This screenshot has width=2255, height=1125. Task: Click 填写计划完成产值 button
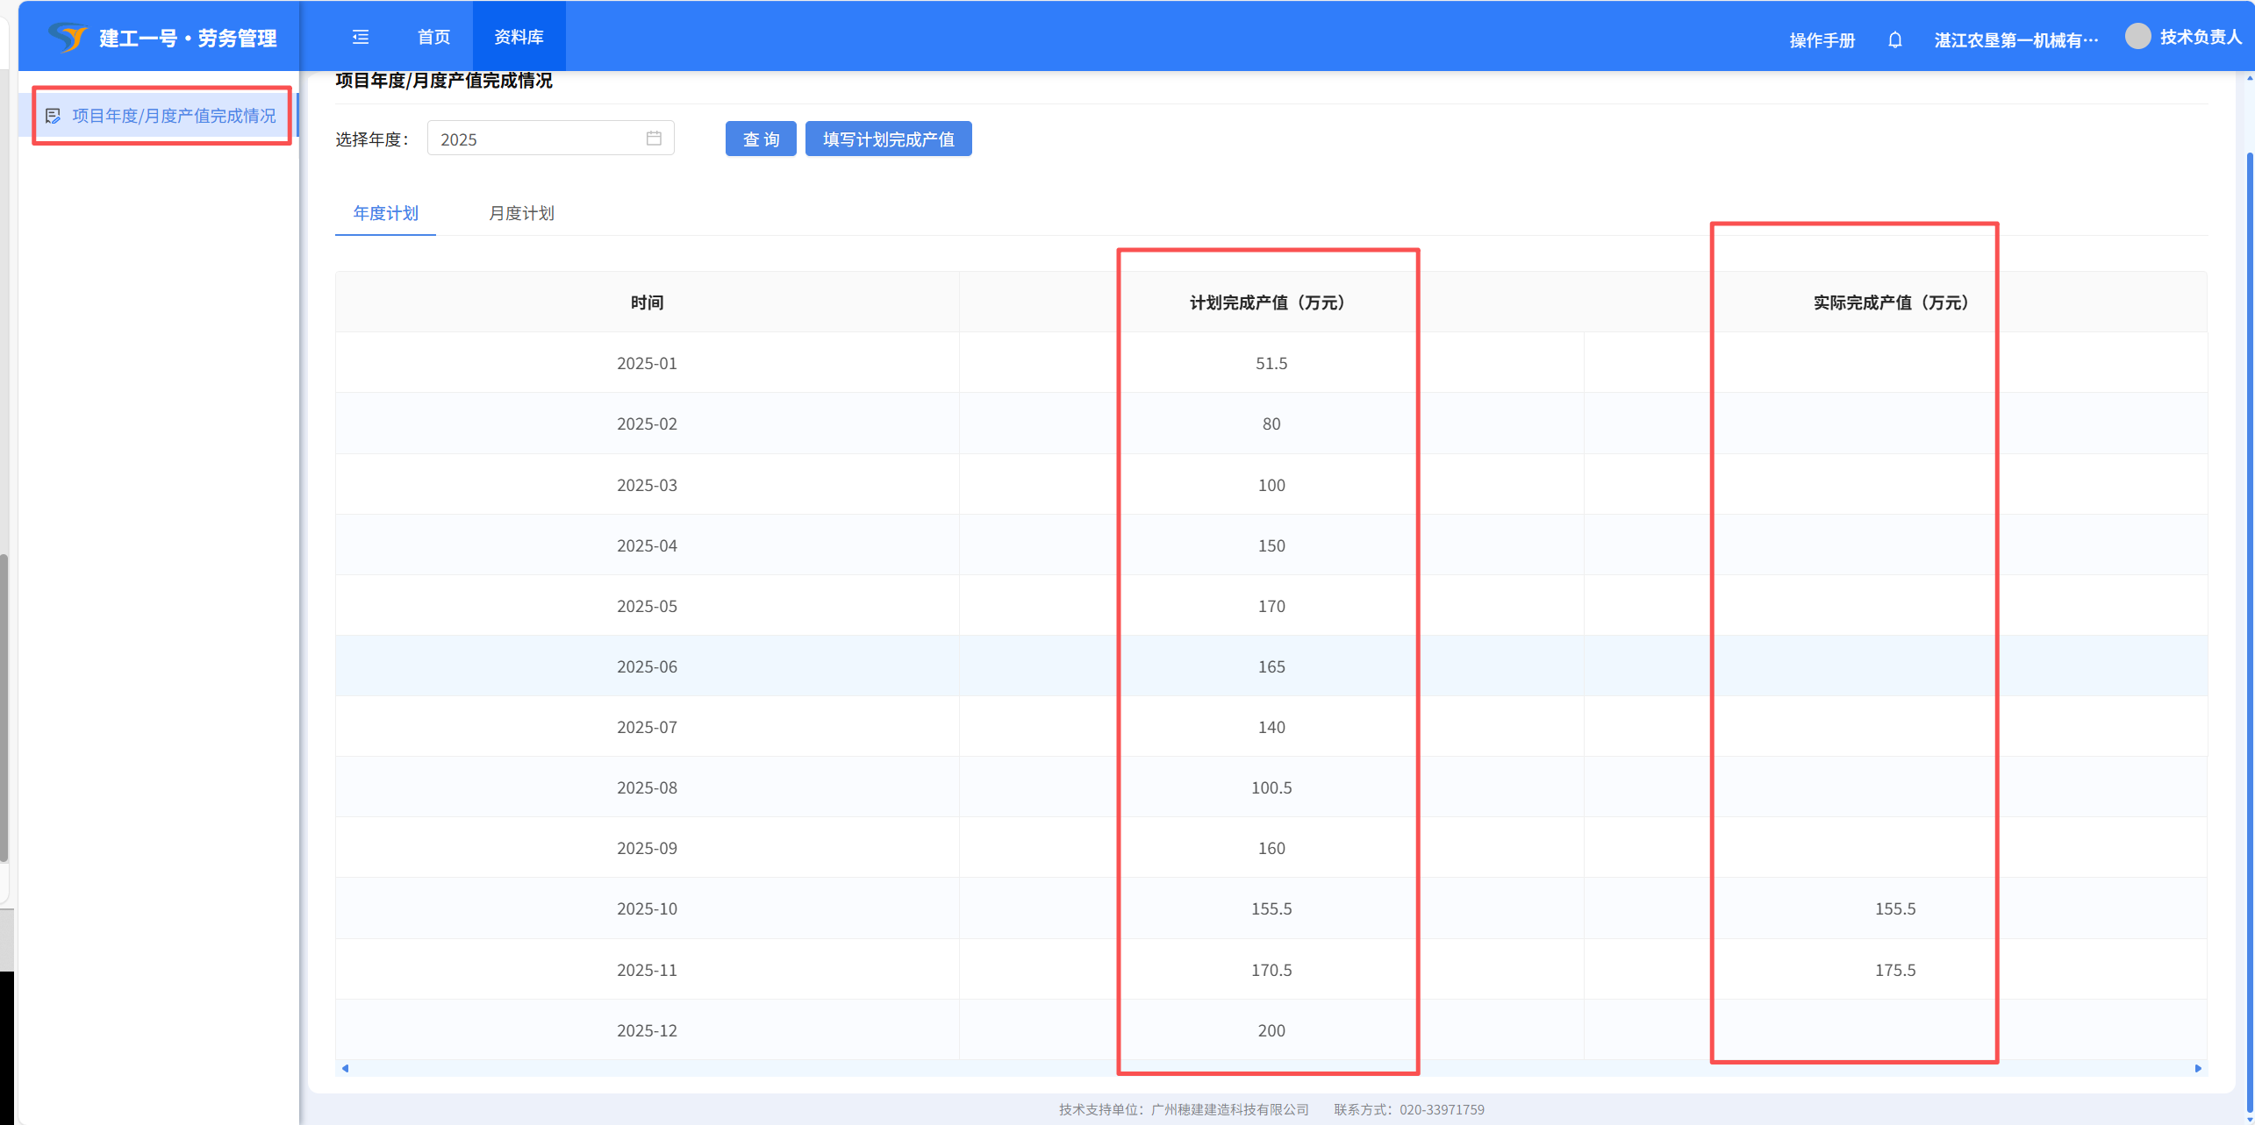click(888, 139)
